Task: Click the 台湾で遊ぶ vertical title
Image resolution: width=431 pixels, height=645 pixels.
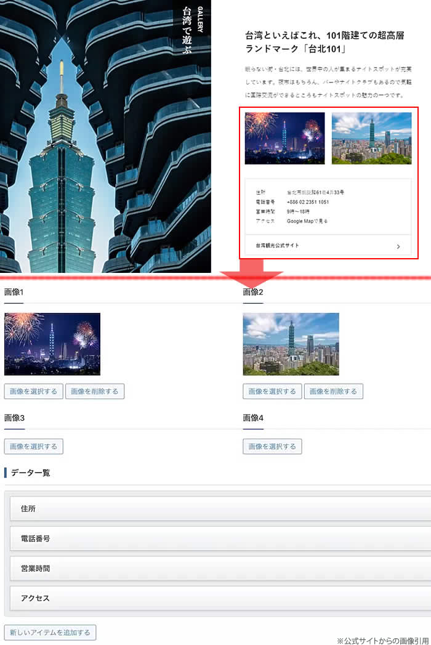Action: coord(187,30)
